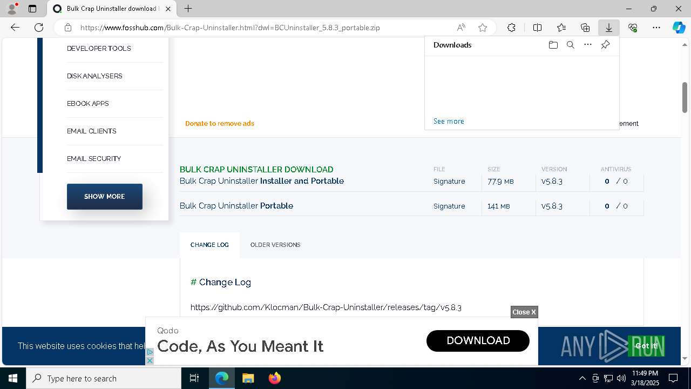691x389 pixels.
Task: Download Bulk Crap Uninstaller Portable
Action: point(236,206)
